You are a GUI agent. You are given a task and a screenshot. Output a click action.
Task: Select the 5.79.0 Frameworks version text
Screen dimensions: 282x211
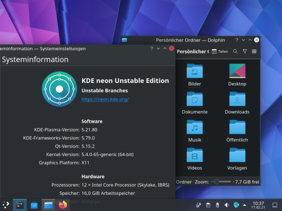click(x=88, y=138)
